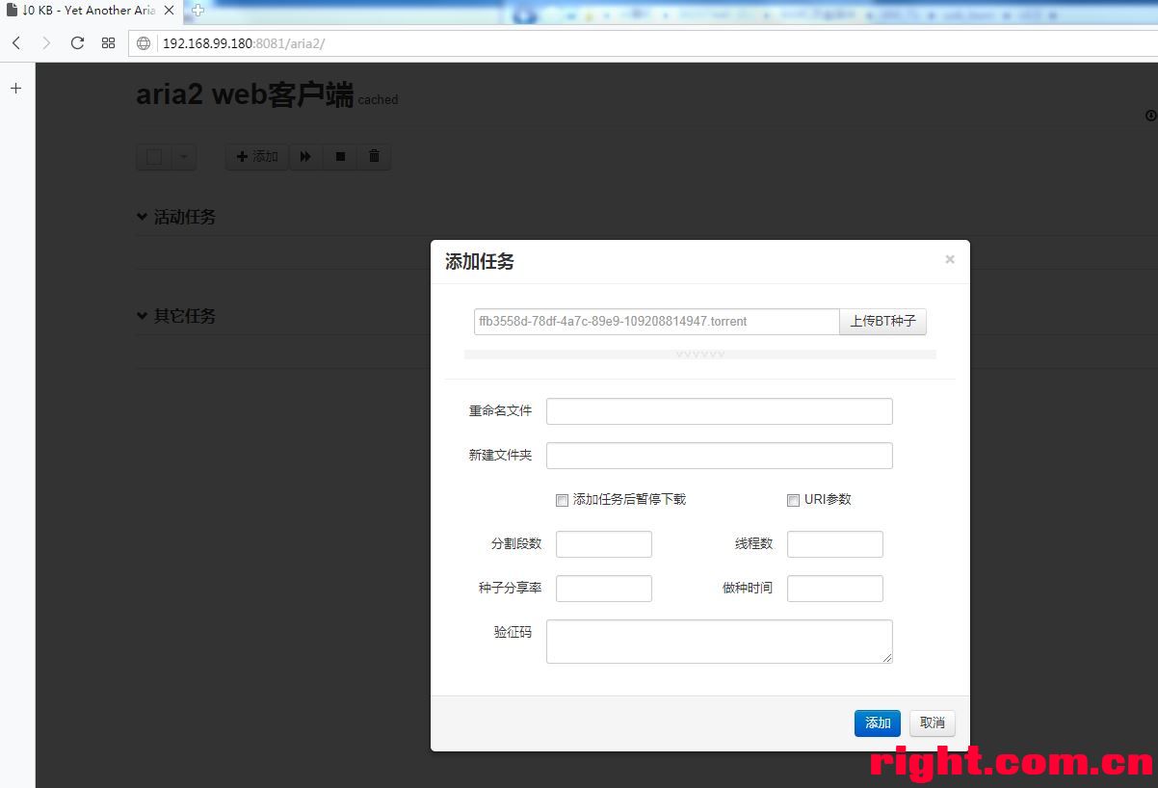Click the address bar URL

[244, 43]
